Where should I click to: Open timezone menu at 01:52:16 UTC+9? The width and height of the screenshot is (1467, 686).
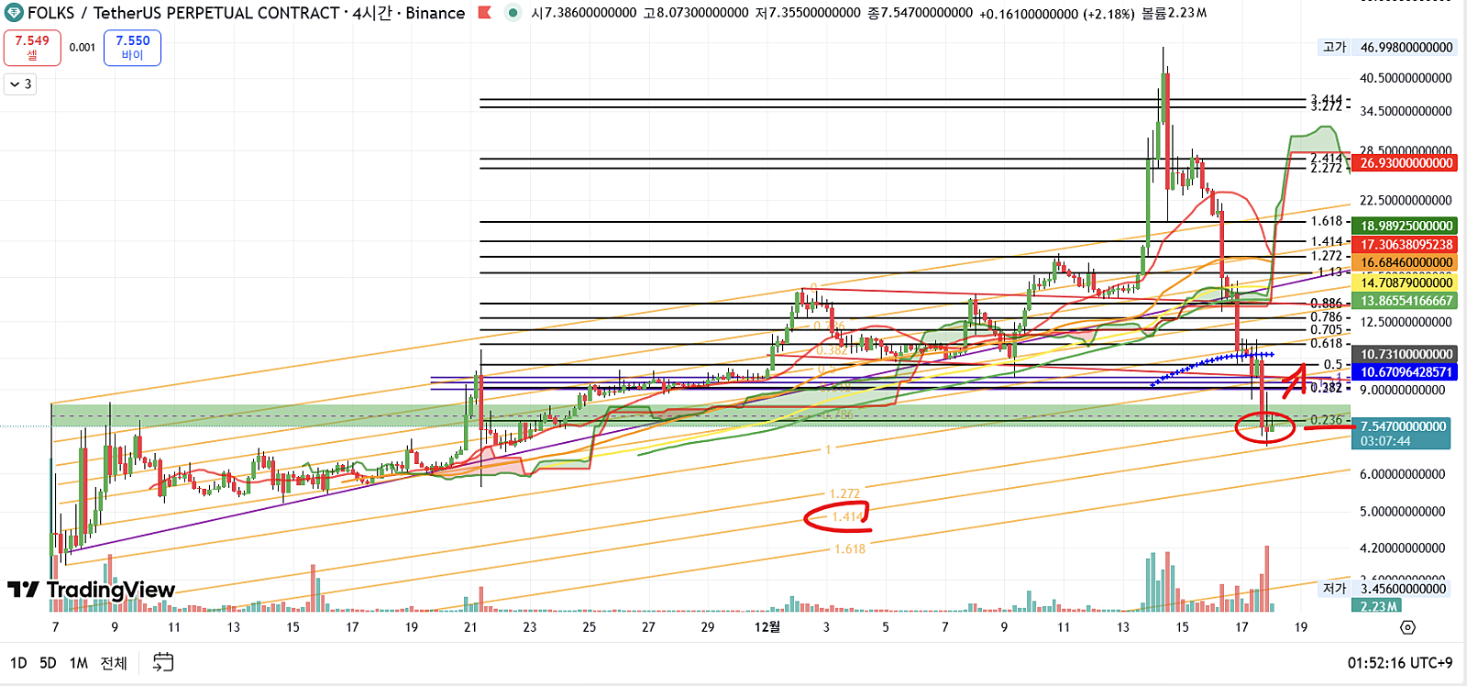point(1399,663)
